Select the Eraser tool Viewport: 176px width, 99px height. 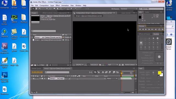click(71, 9)
